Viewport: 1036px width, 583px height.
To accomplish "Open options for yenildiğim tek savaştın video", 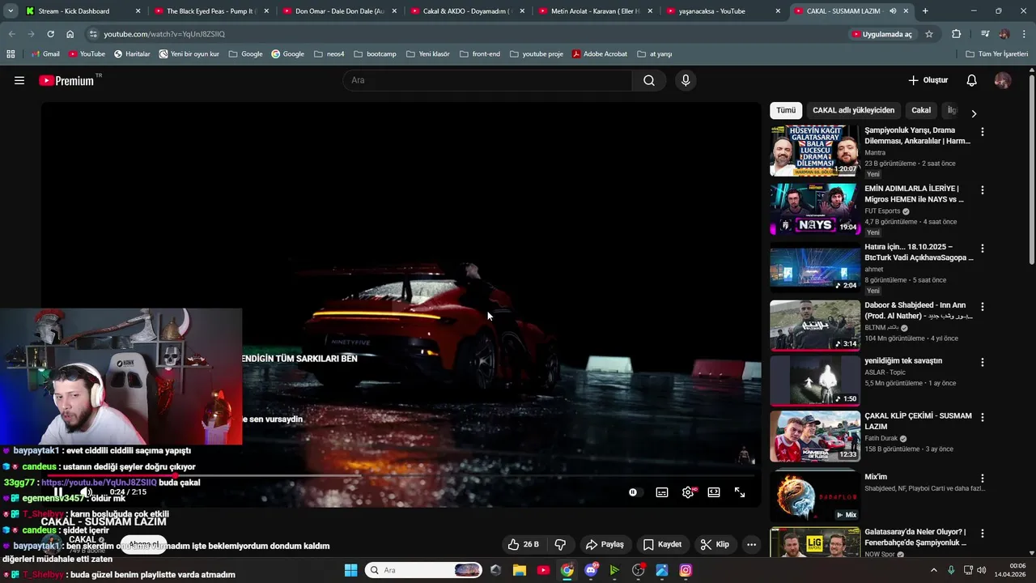I will pyautogui.click(x=983, y=362).
